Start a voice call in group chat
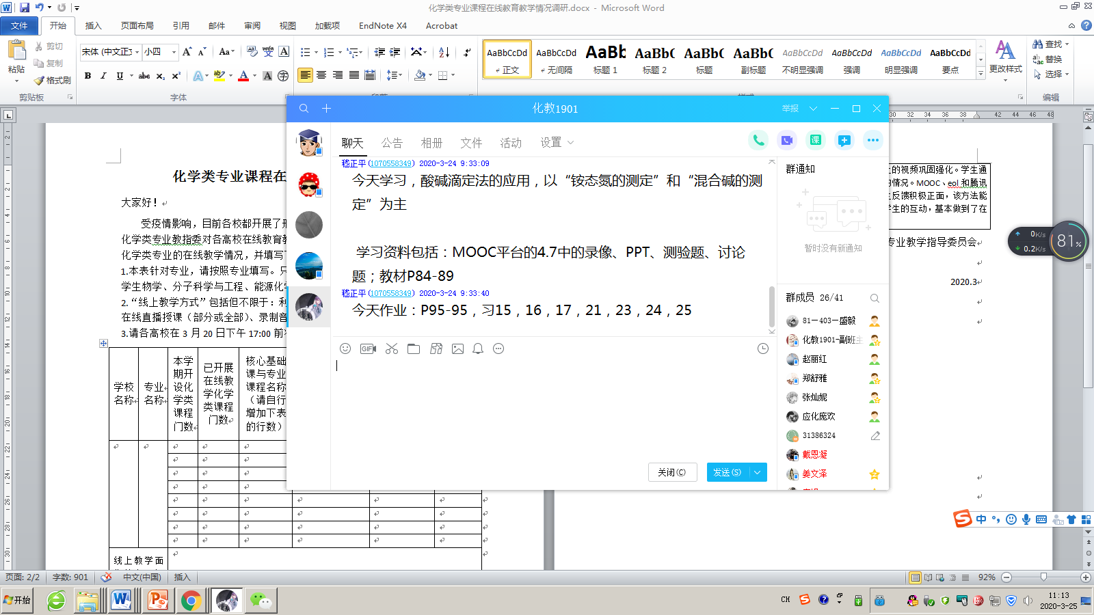The width and height of the screenshot is (1094, 615). tap(758, 140)
